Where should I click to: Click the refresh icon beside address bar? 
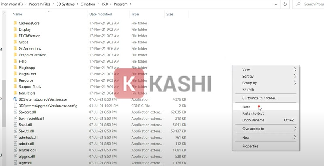tap(286, 4)
